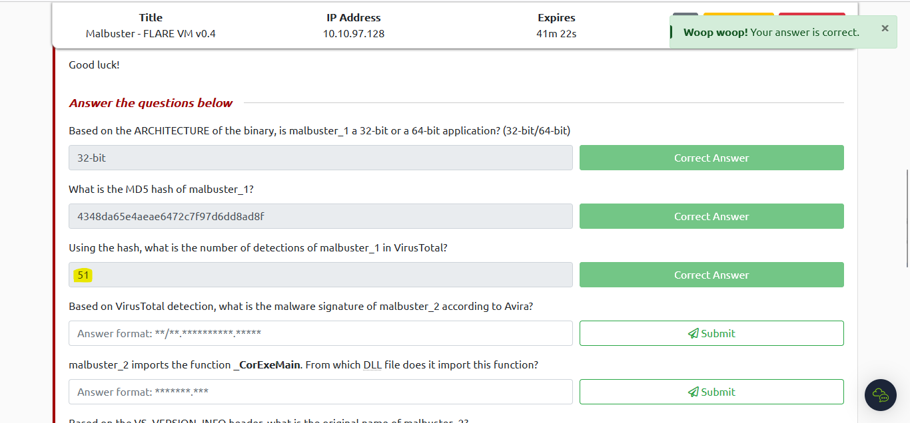The height and width of the screenshot is (423, 910).
Task: Click the Avira signature answer field
Action: [x=320, y=333]
